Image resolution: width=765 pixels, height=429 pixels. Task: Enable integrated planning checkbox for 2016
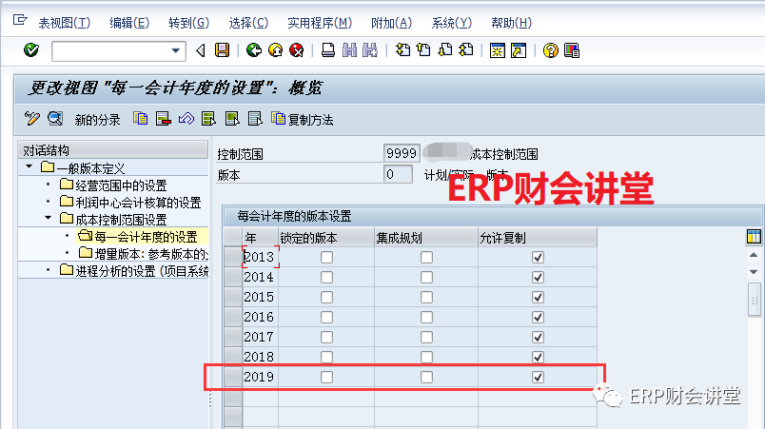point(426,317)
